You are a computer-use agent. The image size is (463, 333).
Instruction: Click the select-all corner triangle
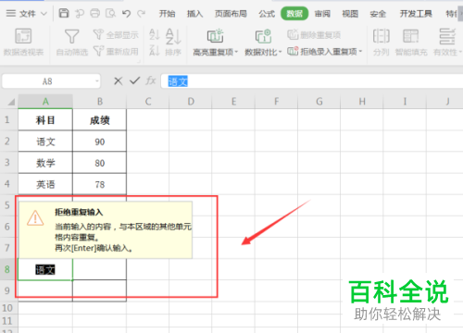tap(11, 102)
